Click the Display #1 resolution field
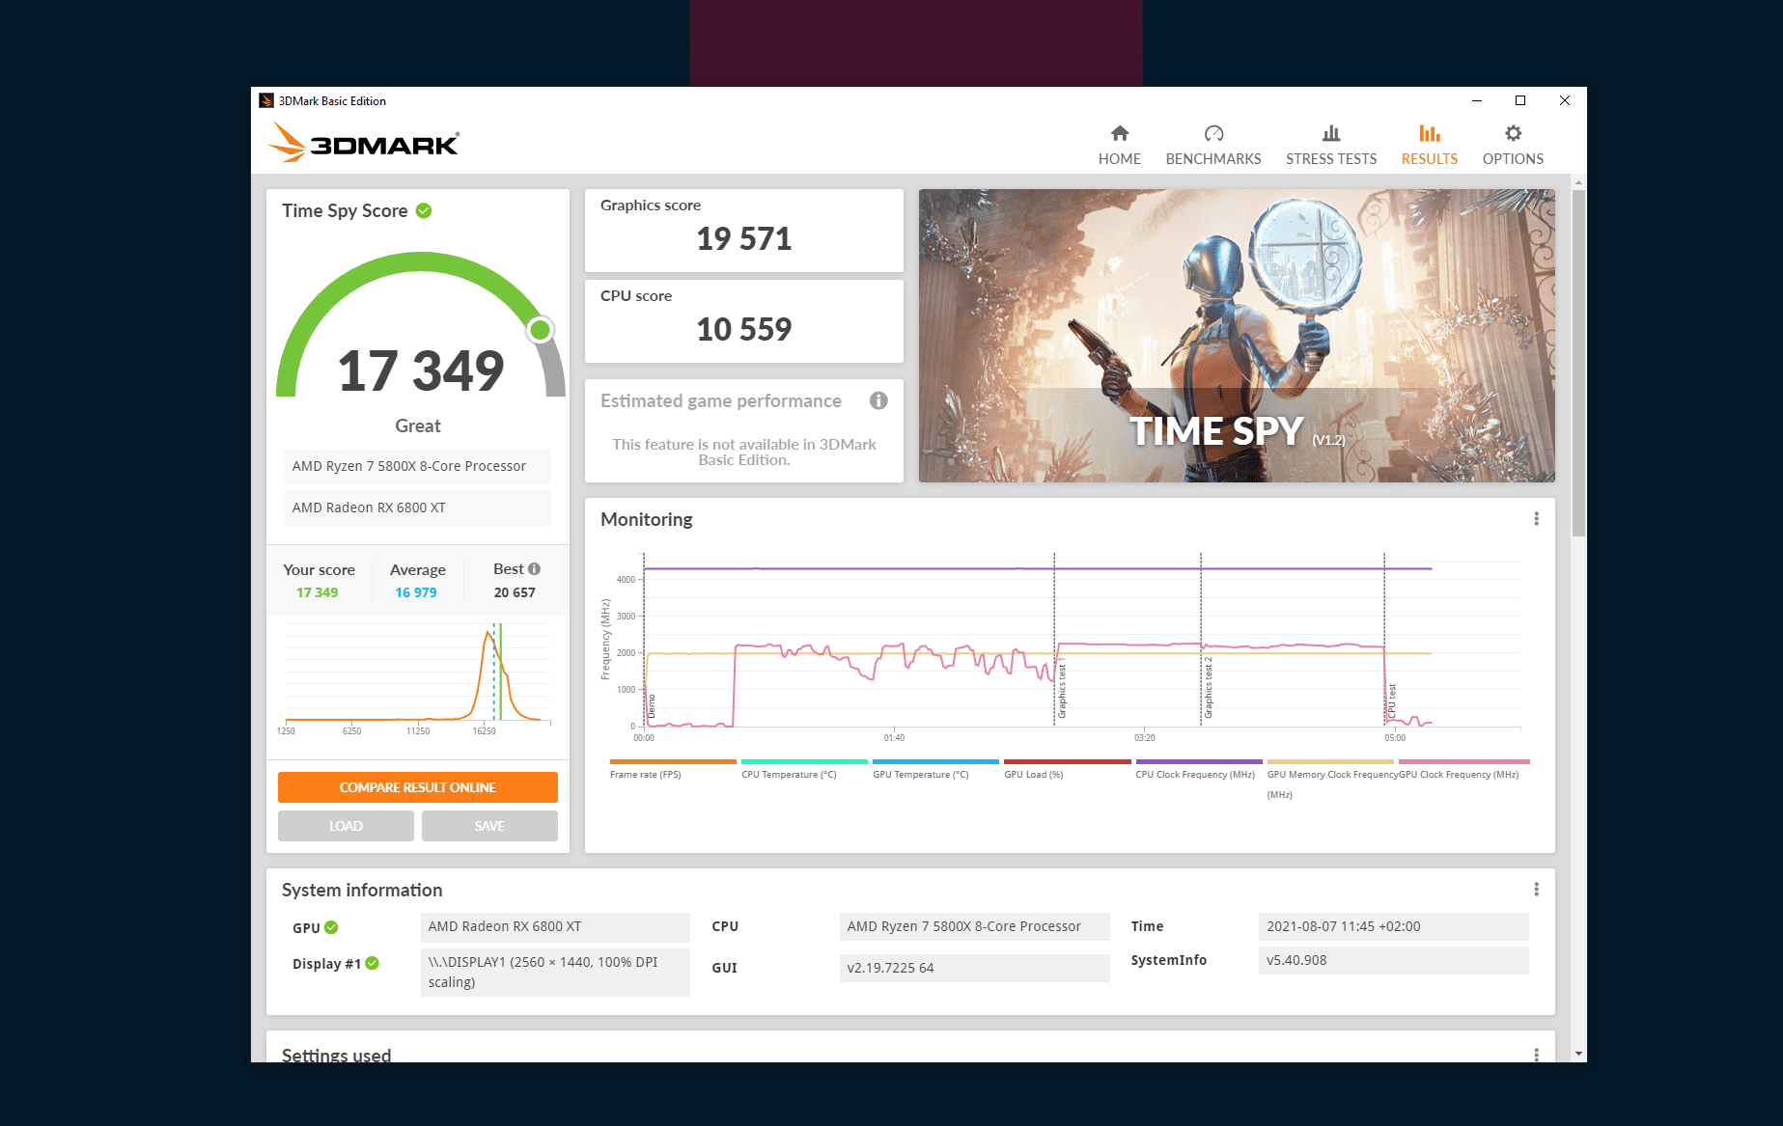Screen dimensions: 1783x1126 pyautogui.click(x=555, y=972)
